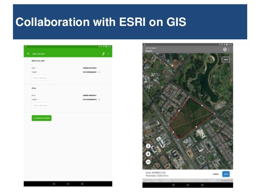
Task: Select the left blue vertex of the polygon
Action: (168, 125)
